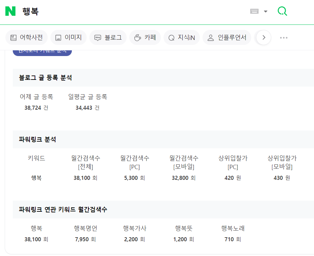Open the three-dot more options menu
Viewport: 314px width, 256px height.
(x=284, y=38)
